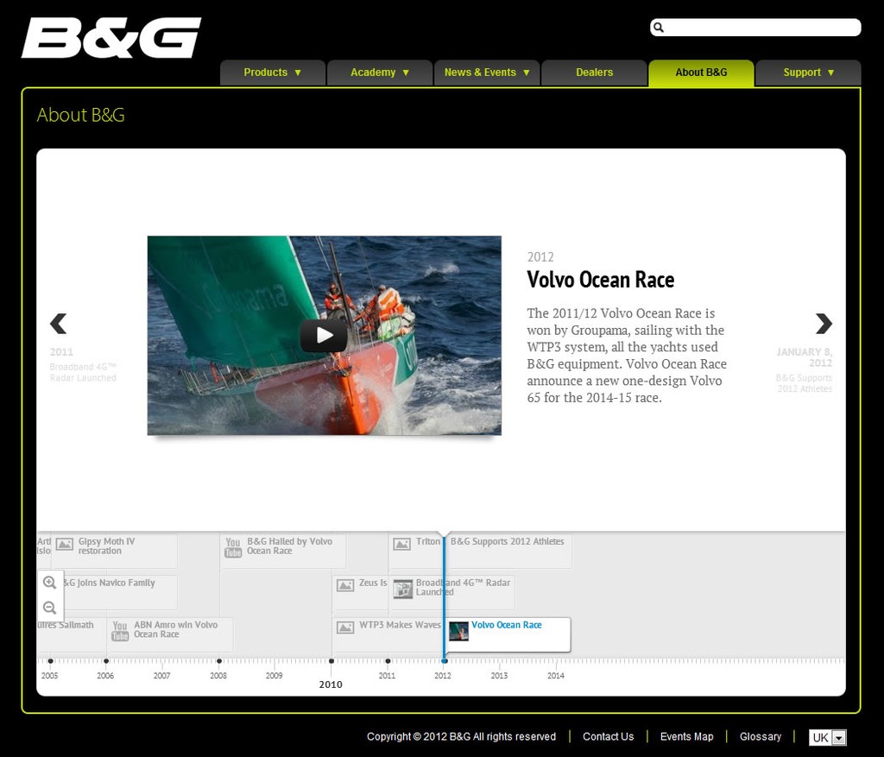Click the 2008 timeline marker dot
884x757 pixels.
(218, 660)
